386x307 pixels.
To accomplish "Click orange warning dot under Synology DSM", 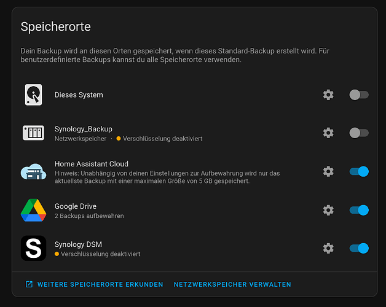I will (x=57, y=254).
